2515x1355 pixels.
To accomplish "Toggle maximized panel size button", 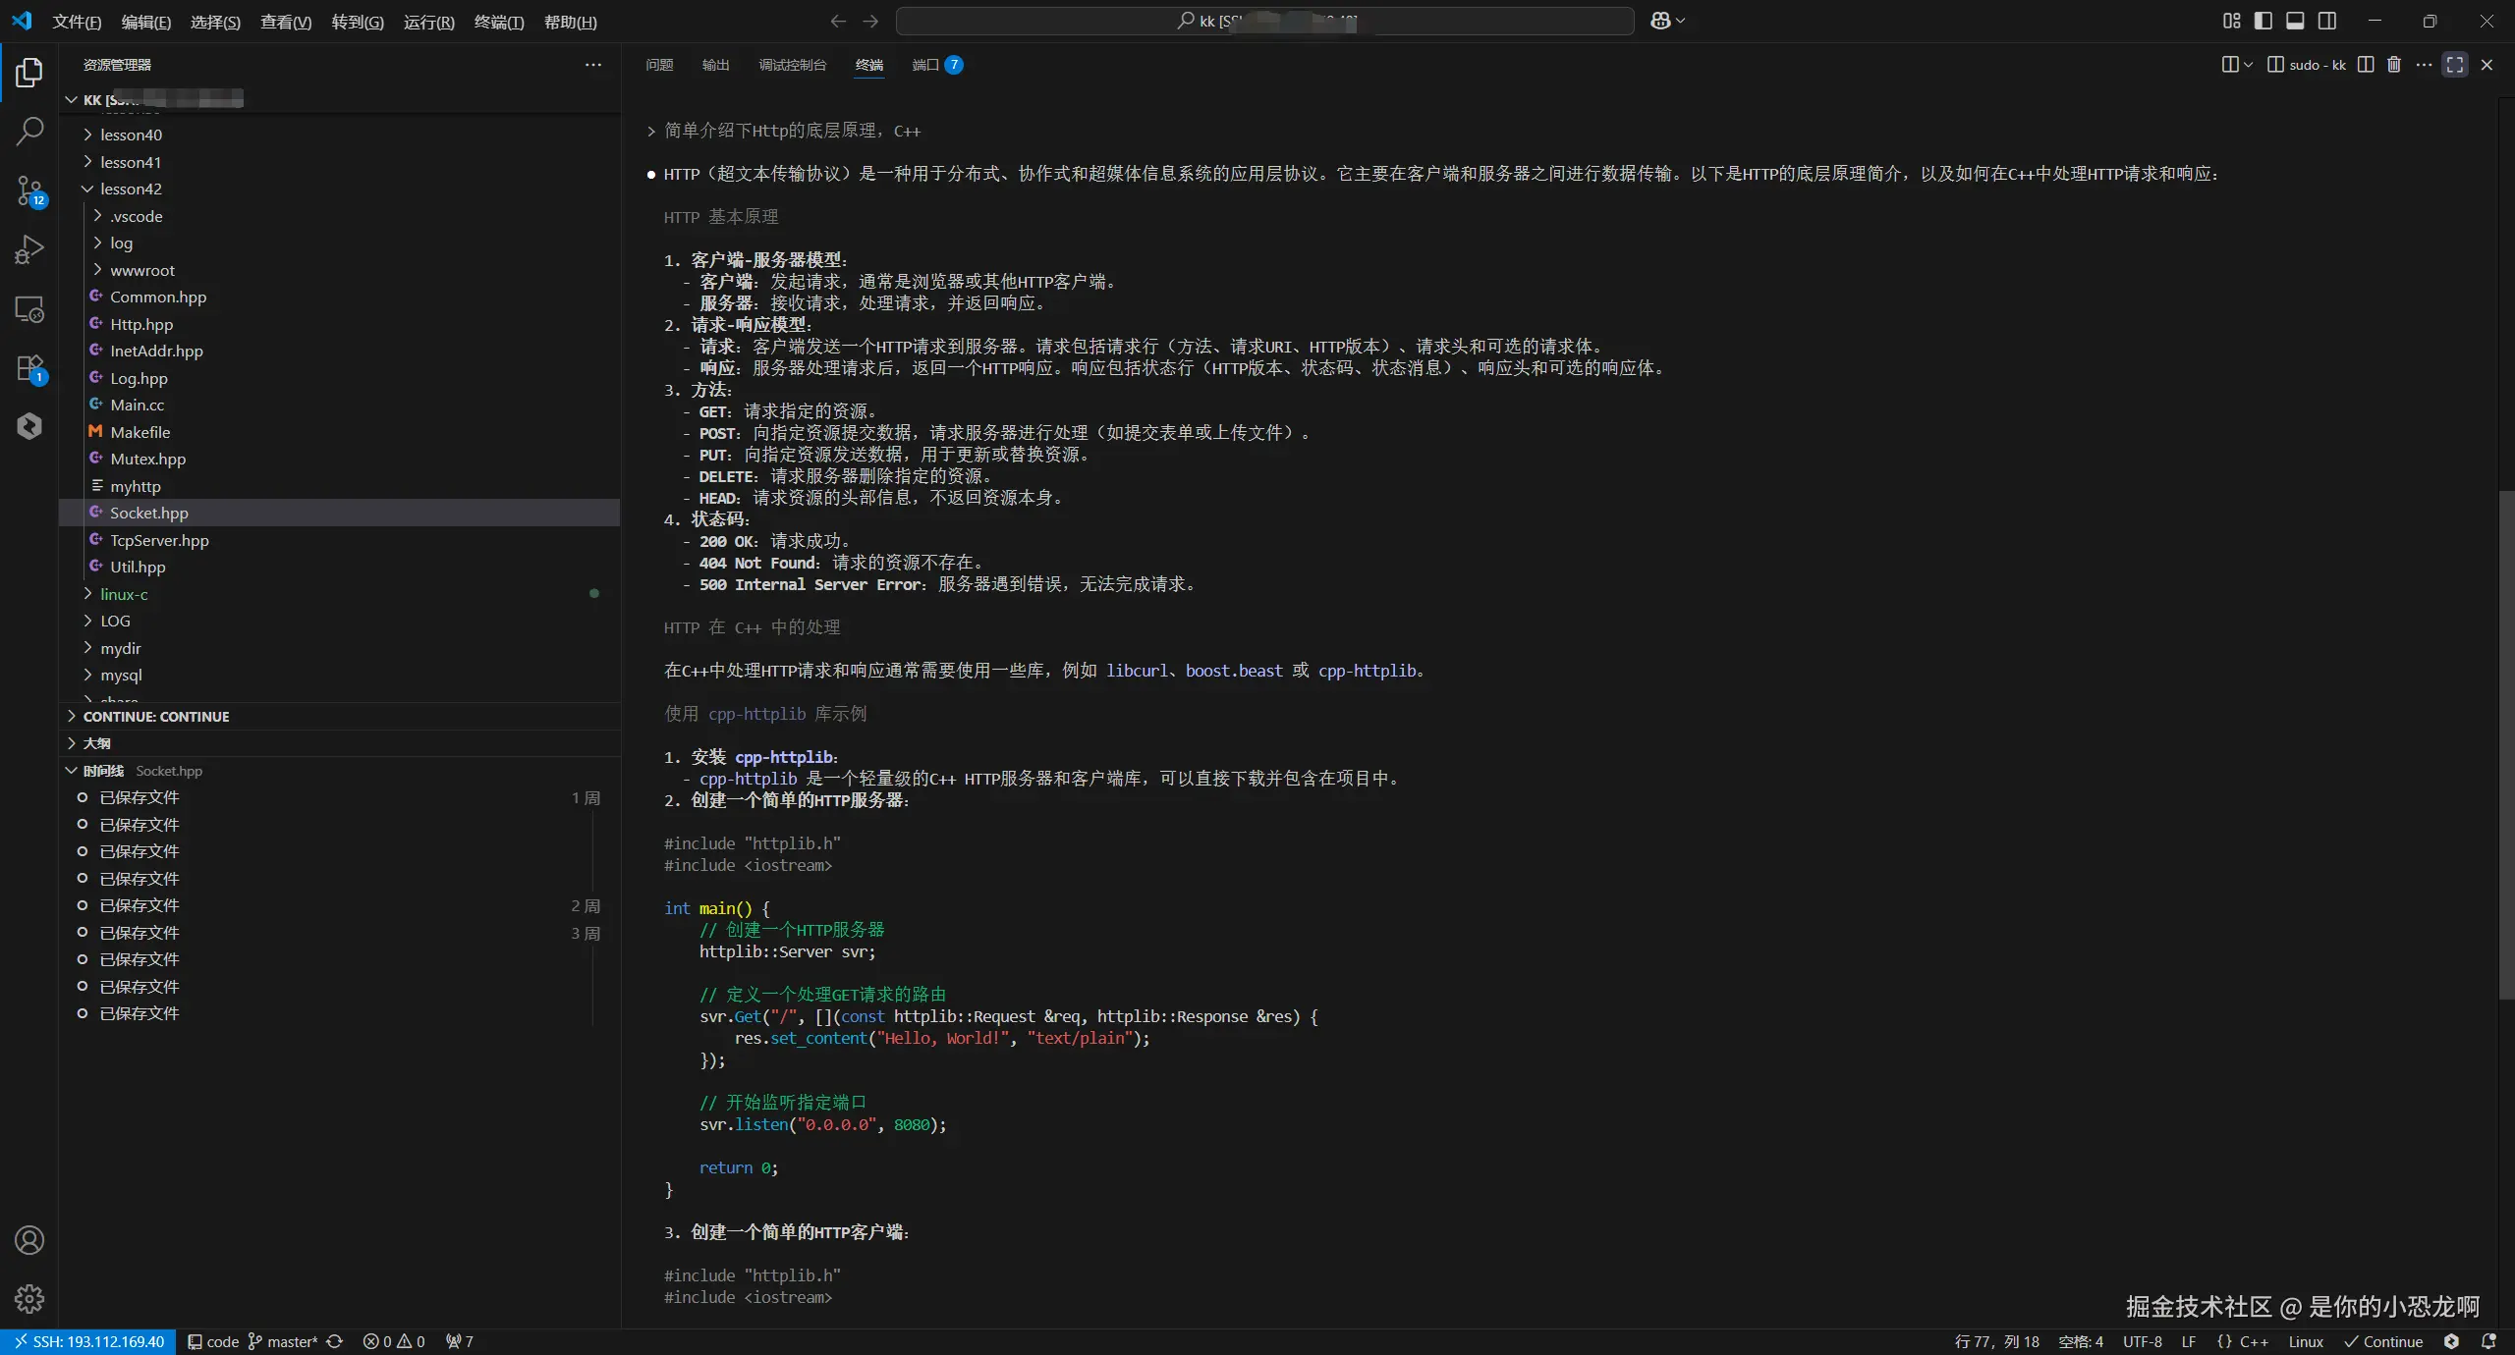I will pos(2455,65).
